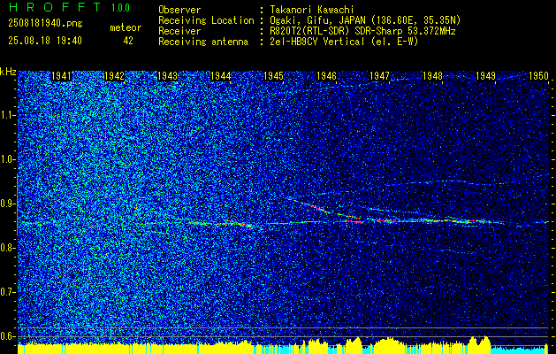
Task: Click the meteor count 42
Action: click(128, 41)
